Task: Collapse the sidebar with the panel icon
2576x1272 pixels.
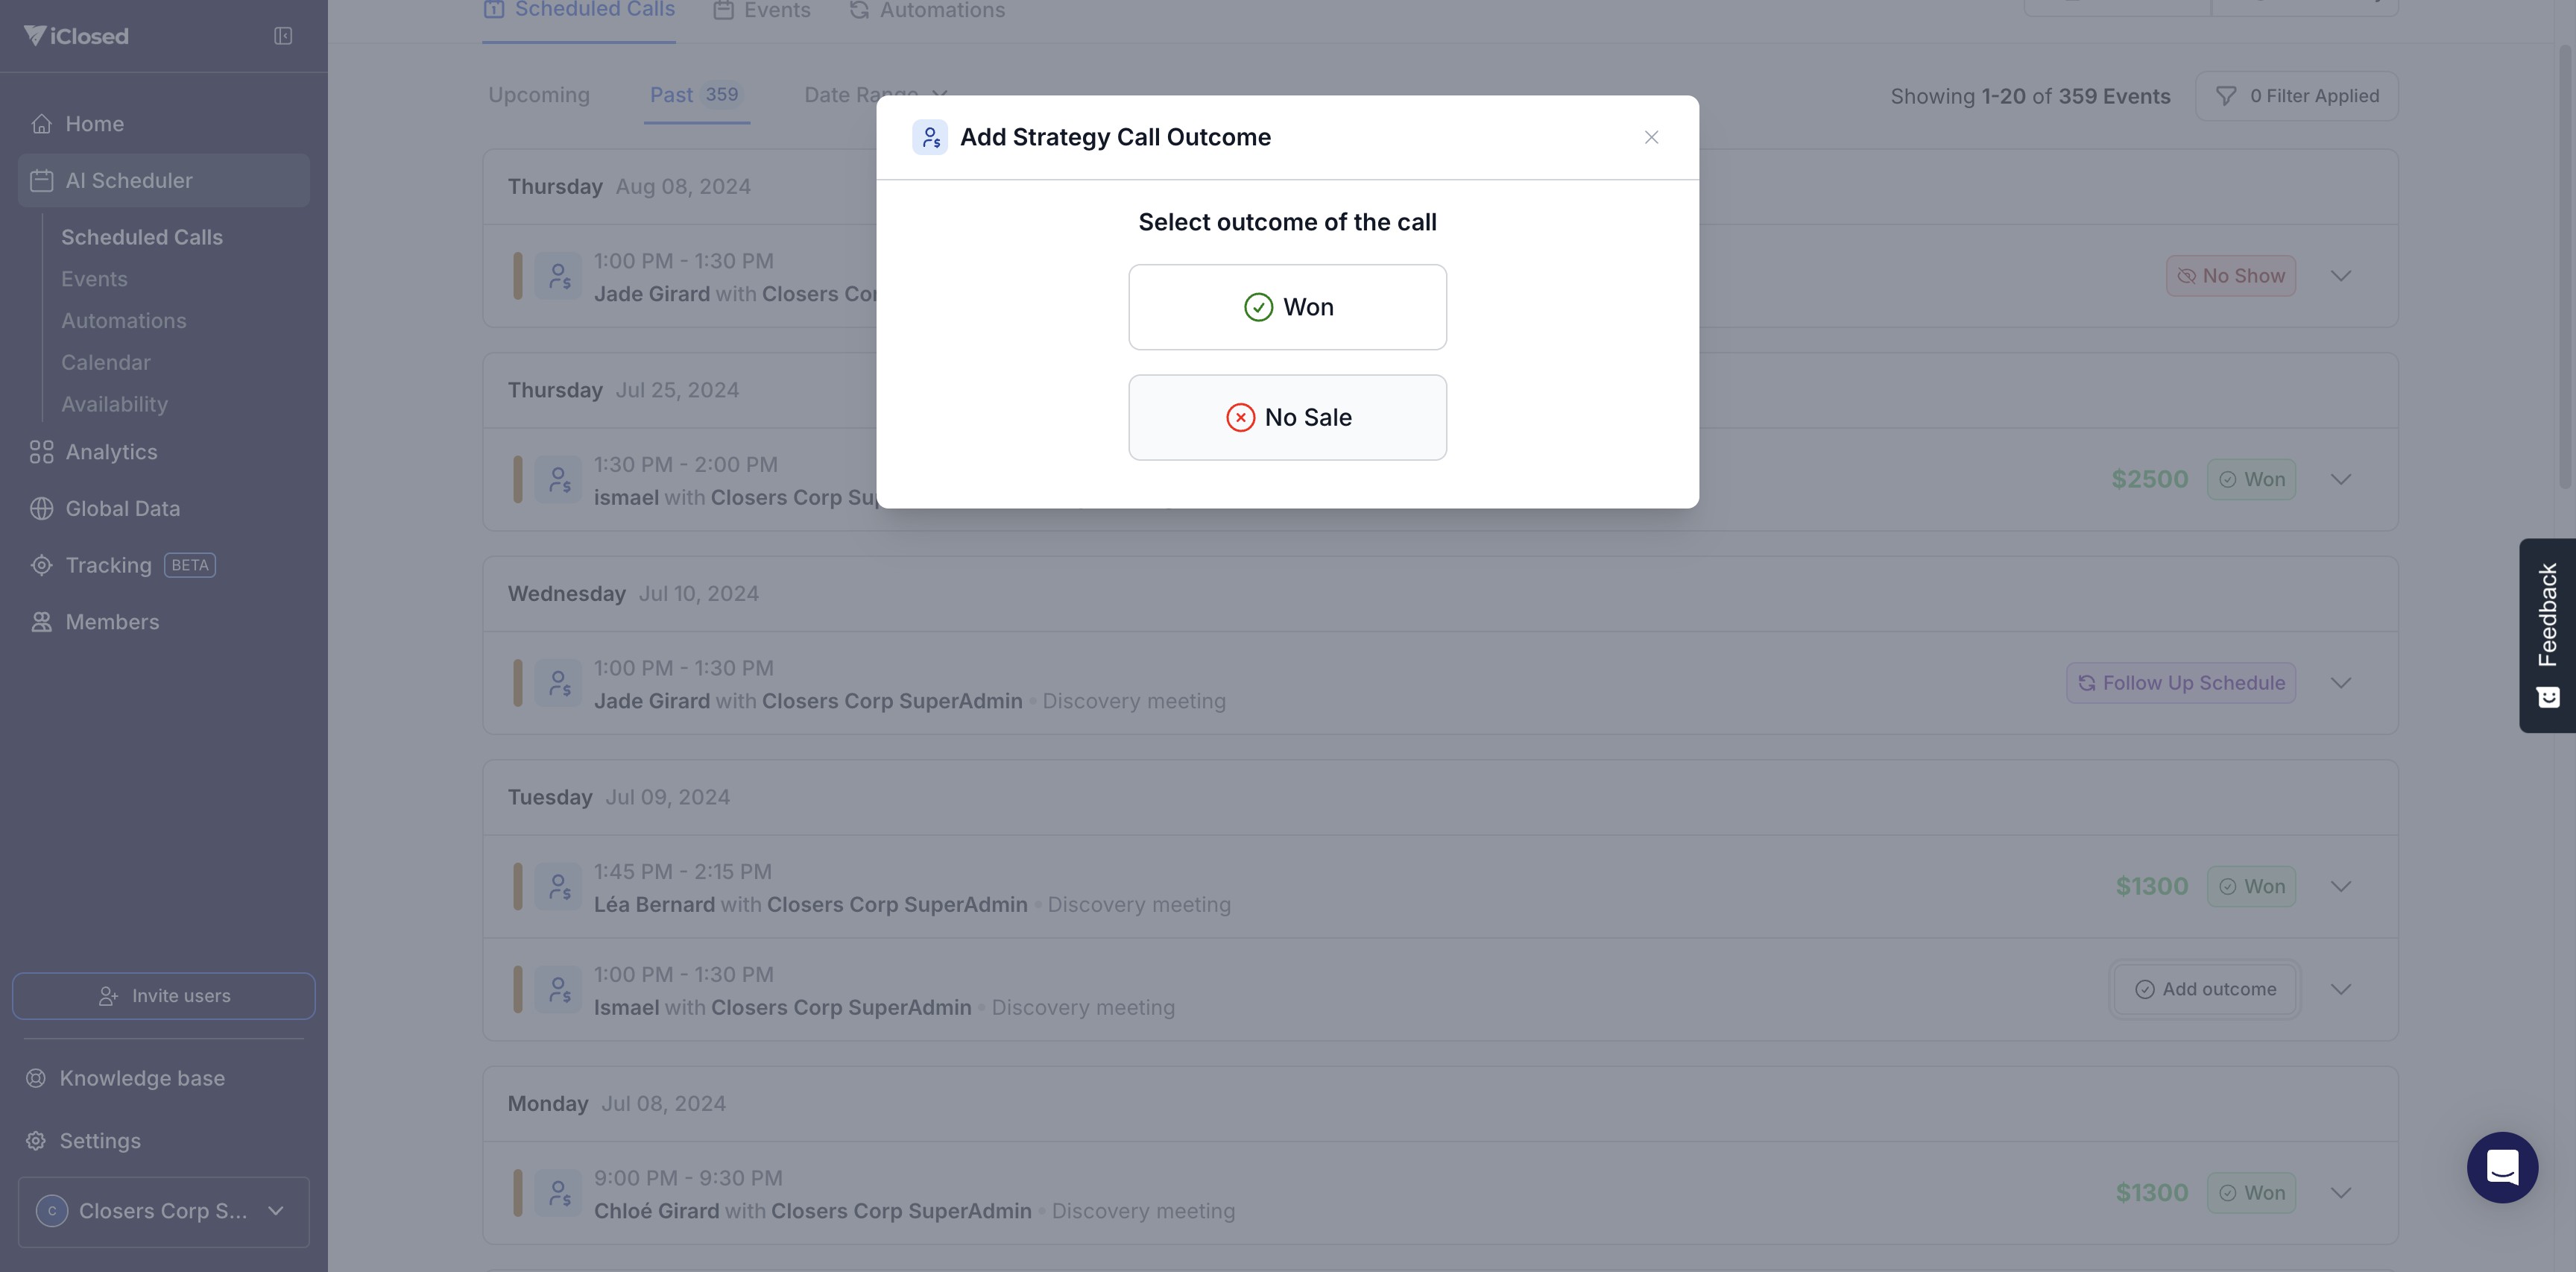Action: pos(283,36)
